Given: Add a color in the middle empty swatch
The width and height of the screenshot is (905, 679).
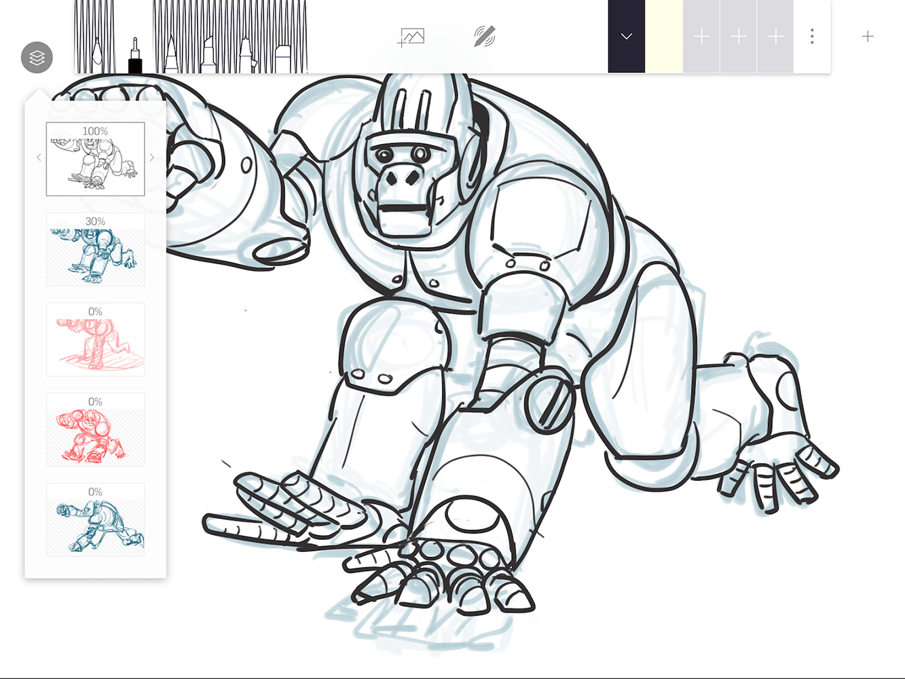Looking at the screenshot, I should pos(739,37).
